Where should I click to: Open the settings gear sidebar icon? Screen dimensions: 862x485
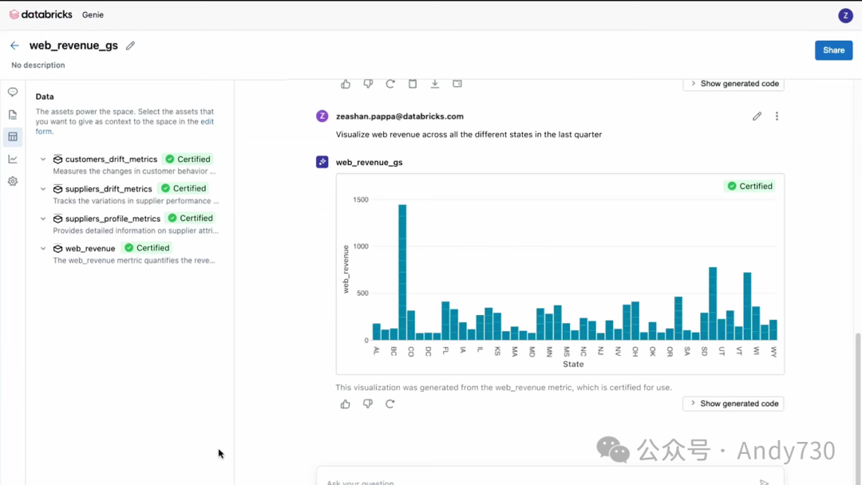coord(13,181)
